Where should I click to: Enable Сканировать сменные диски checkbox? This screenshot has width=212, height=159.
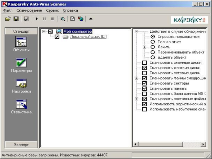tap(144, 63)
